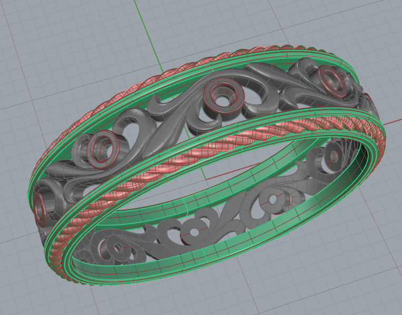
Task: Select the left scroll circle on the outer filigree
Action: [101, 148]
